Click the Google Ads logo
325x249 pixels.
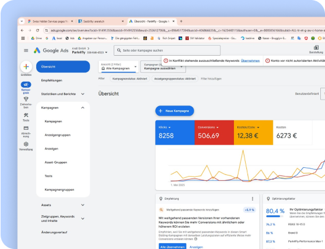[51, 50]
